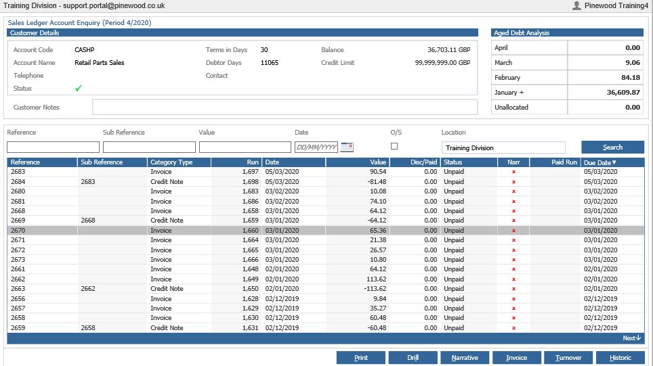The image size is (653, 366).
Task: Tick the O/S outstanding checkbox
Action: pyautogui.click(x=394, y=146)
